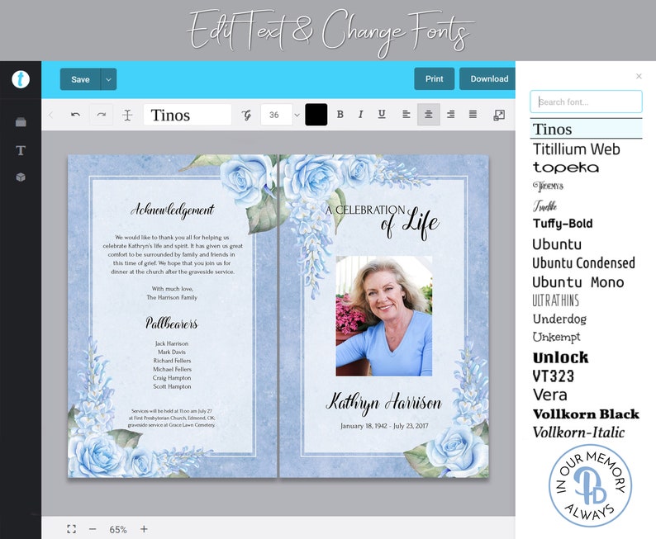The height and width of the screenshot is (539, 656).
Task: Open the black text color swatch
Action: click(x=316, y=115)
